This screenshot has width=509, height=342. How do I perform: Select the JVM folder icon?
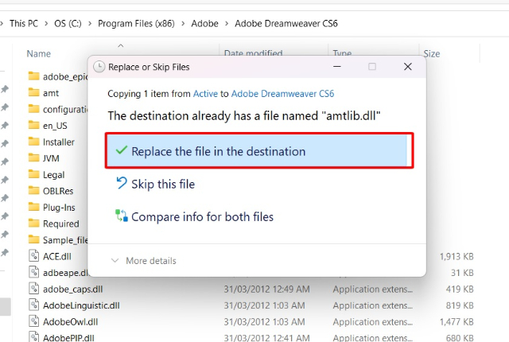coord(33,157)
